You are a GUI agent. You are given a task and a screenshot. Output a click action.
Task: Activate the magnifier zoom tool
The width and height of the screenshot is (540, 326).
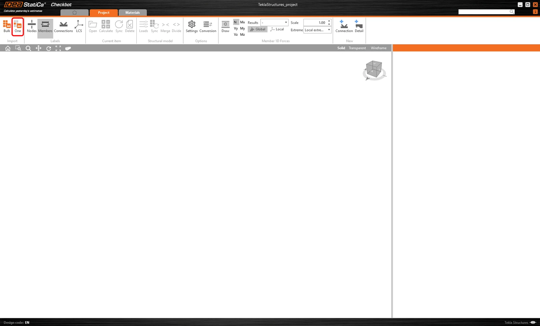tap(28, 48)
